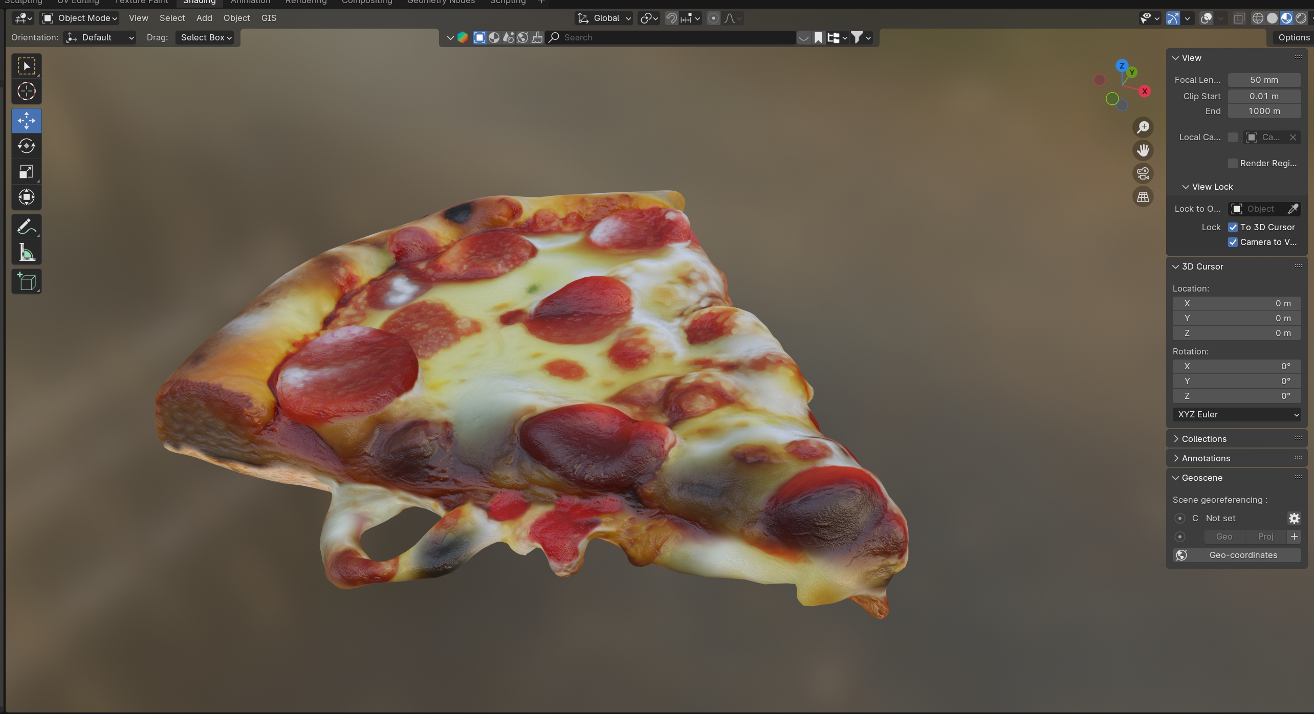Image resolution: width=1314 pixels, height=714 pixels.
Task: Uncheck Lock To 3D Cursor
Action: (x=1233, y=227)
